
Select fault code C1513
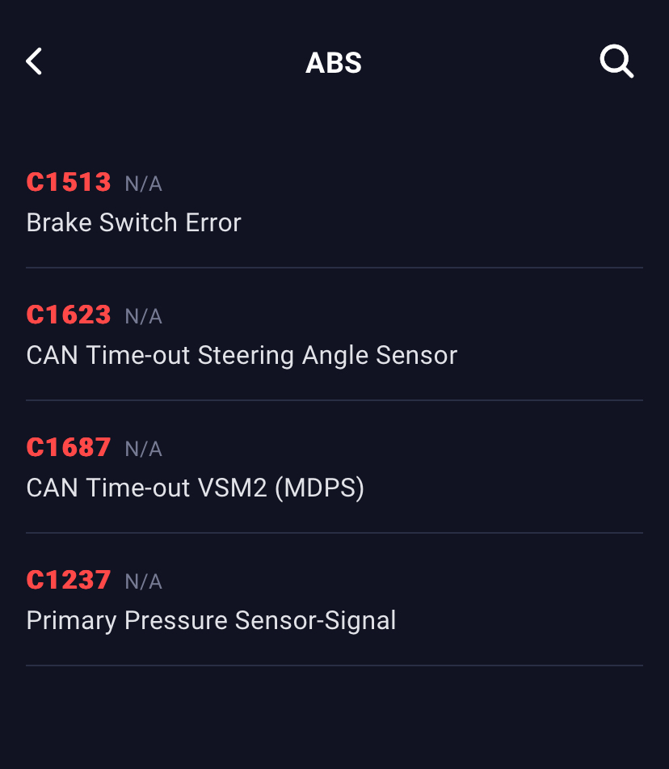(x=69, y=182)
